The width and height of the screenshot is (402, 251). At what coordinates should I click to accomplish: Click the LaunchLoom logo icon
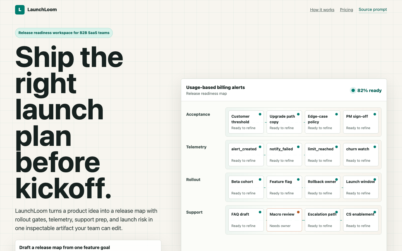[20, 10]
